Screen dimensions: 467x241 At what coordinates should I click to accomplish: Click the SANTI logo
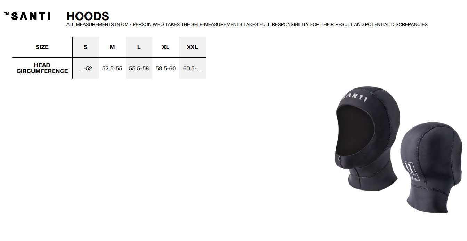coord(27,16)
